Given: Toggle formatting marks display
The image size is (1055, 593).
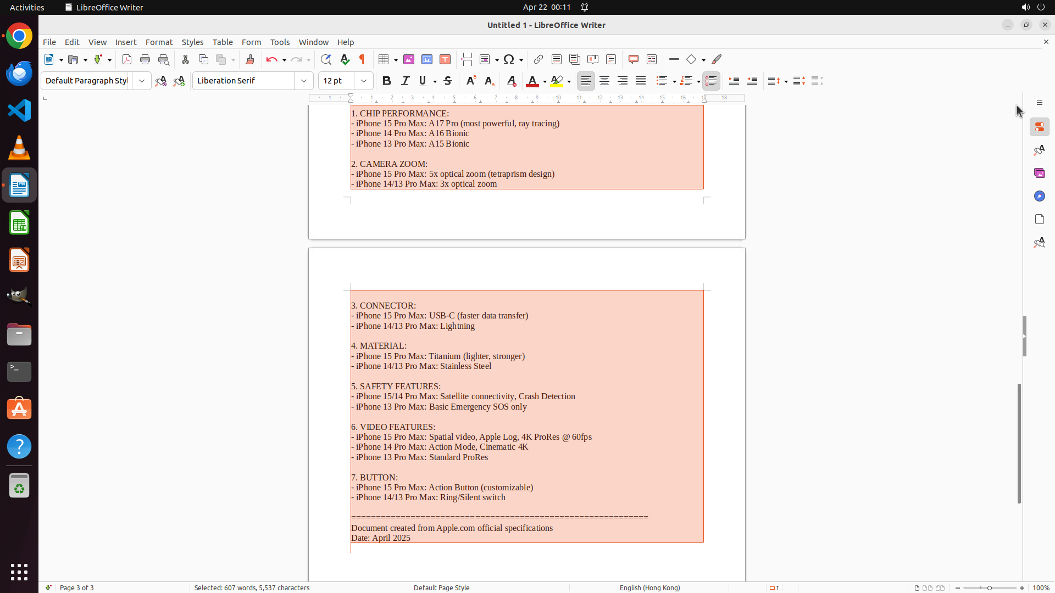Looking at the screenshot, I should point(362,59).
